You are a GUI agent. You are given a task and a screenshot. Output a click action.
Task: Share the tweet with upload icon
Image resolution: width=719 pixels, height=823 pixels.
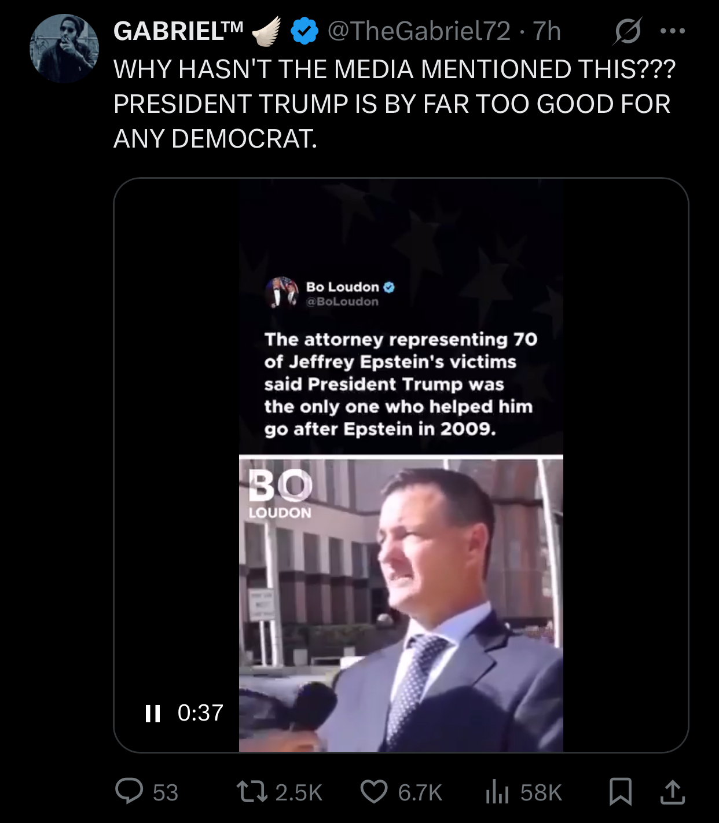673,792
